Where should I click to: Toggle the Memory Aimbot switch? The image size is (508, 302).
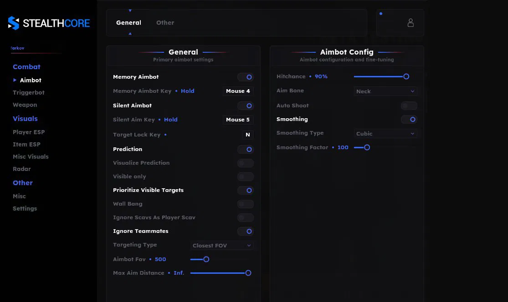pos(246,77)
